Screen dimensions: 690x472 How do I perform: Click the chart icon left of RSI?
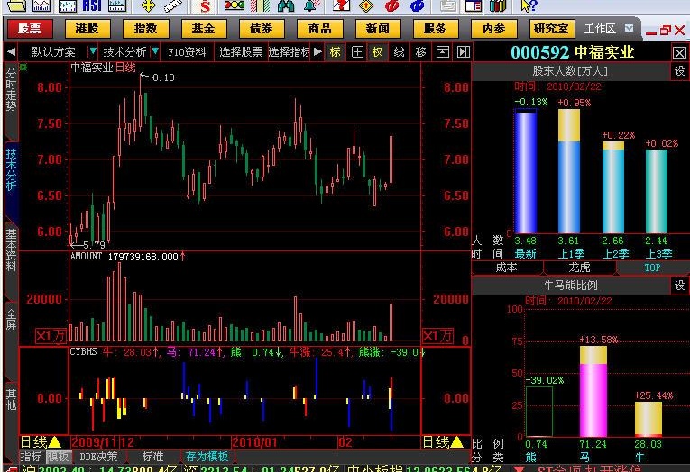(68, 5)
